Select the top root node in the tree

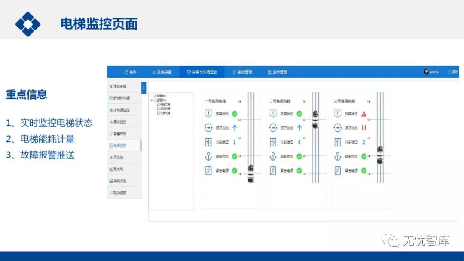[x=161, y=96]
